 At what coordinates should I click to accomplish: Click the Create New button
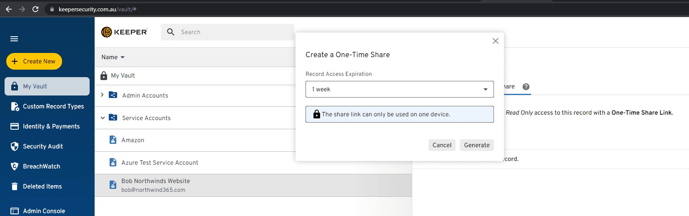(34, 61)
